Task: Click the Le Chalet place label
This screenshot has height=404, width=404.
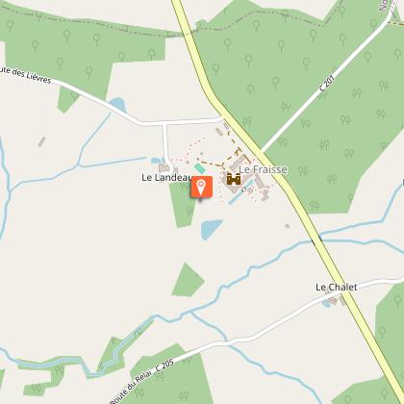Action: [337, 287]
